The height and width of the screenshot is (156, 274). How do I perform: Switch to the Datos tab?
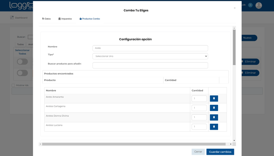tap(47, 19)
